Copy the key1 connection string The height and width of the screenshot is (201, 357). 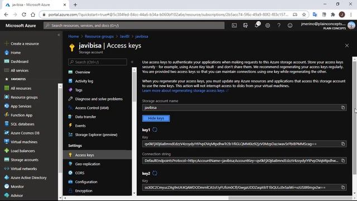[x=343, y=161]
